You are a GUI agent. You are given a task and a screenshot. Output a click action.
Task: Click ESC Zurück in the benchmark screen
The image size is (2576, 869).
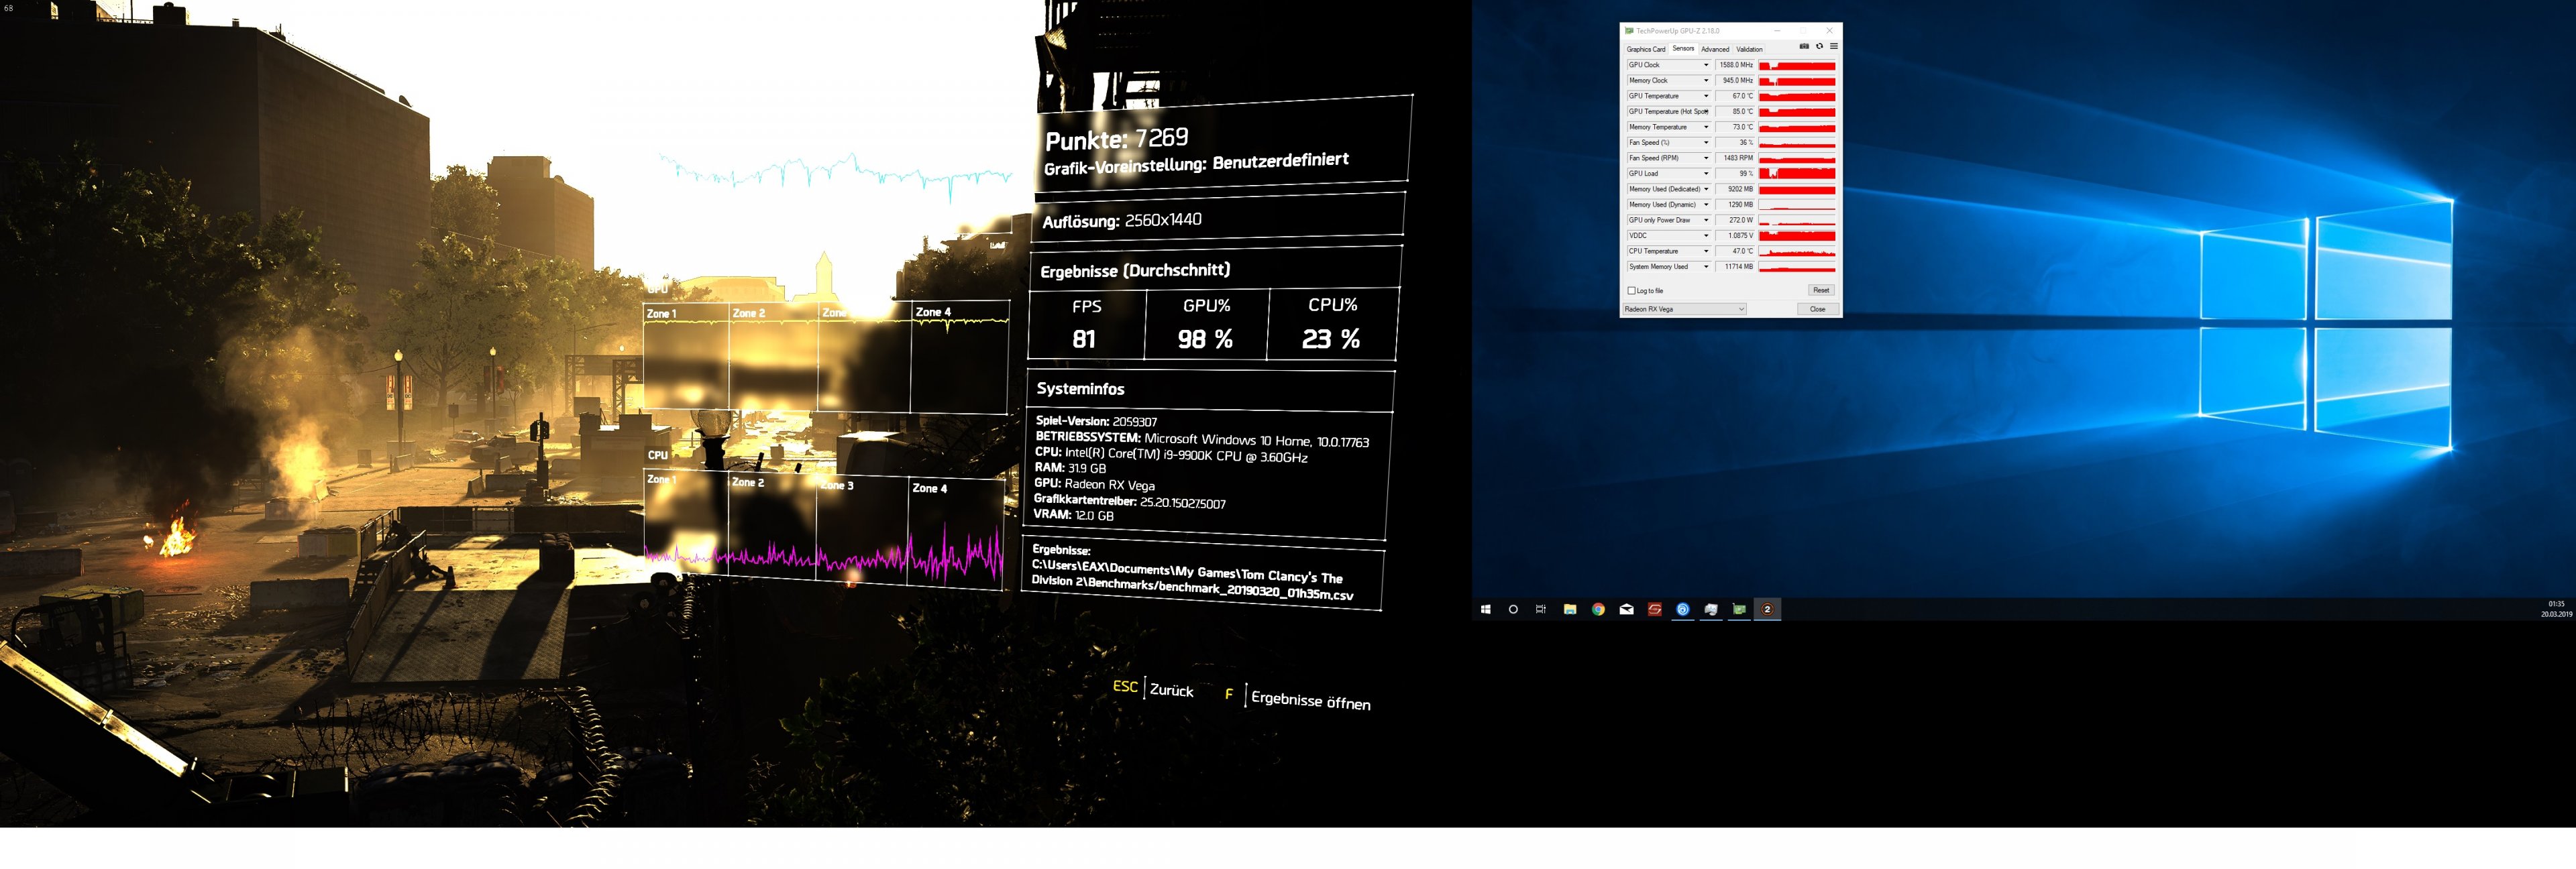click(x=1152, y=688)
